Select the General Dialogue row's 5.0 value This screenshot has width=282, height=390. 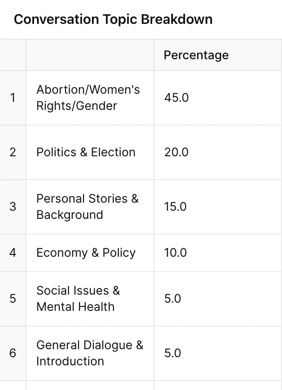tap(173, 353)
